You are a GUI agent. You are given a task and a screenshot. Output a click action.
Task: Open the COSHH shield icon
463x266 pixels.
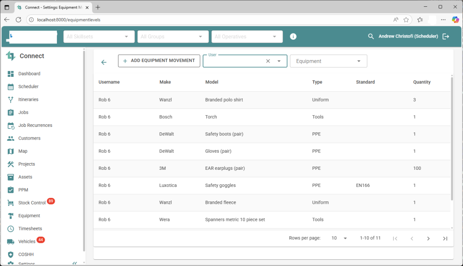pyautogui.click(x=11, y=255)
